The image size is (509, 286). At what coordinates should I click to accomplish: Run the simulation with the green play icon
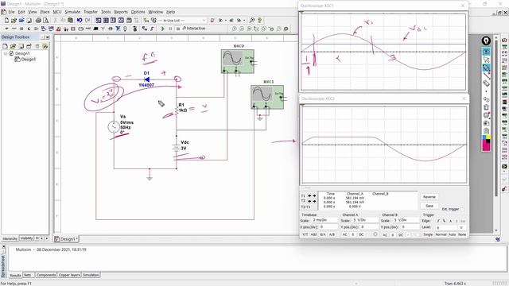[163, 29]
